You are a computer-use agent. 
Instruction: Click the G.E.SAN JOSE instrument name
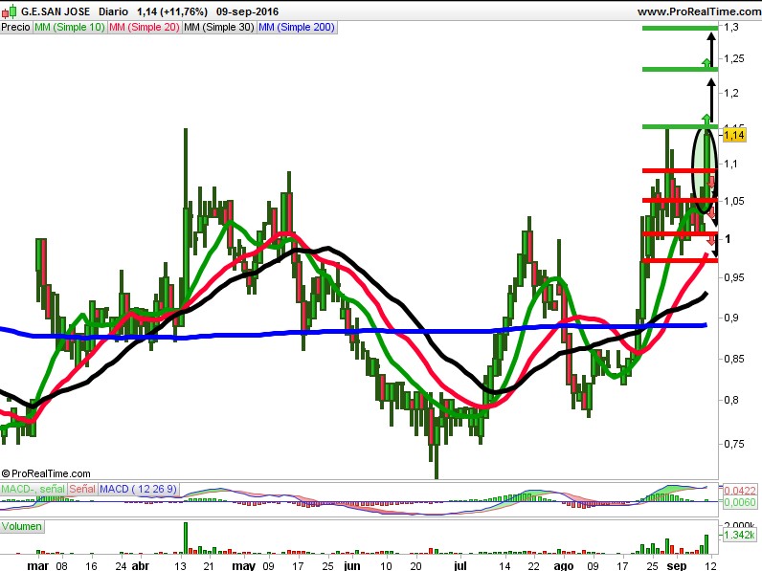tap(56, 11)
